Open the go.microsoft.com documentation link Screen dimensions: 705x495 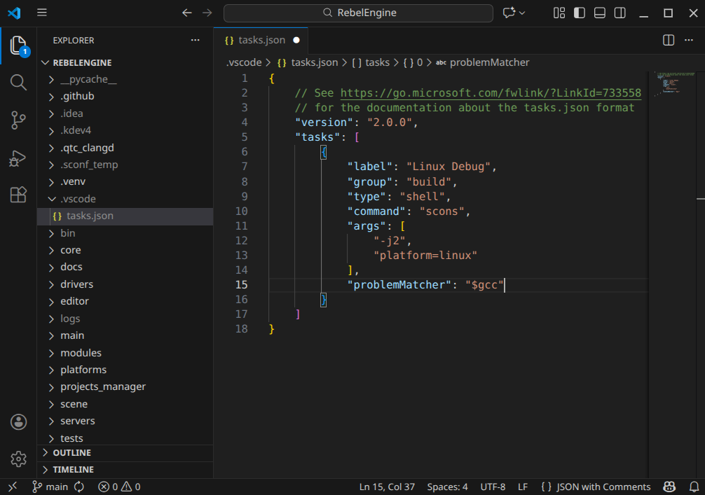click(x=491, y=93)
